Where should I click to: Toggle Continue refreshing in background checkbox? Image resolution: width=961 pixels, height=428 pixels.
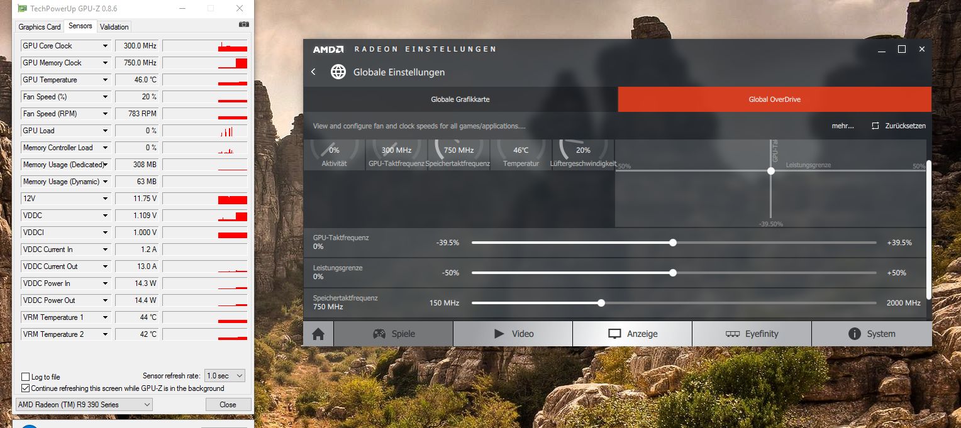point(26,388)
